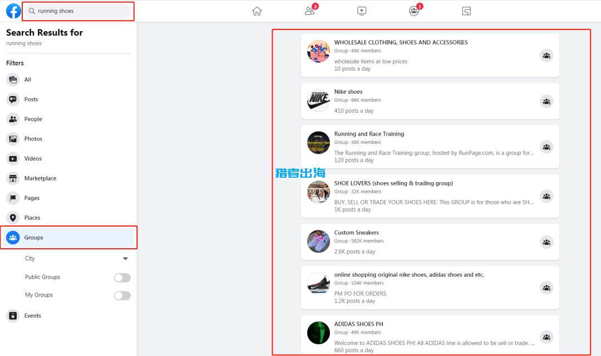601x356 pixels.
Task: Click Running and Race Training avatar
Action: (318, 143)
